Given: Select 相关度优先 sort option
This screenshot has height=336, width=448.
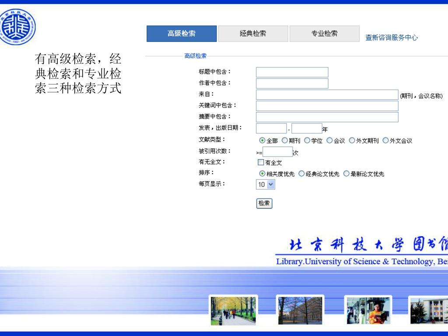Looking at the screenshot, I should (x=262, y=173).
